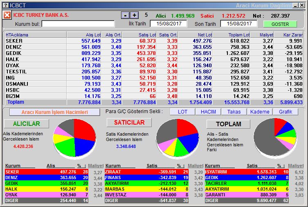
Task: Select the OYAK row in top table
Action: click(154, 65)
